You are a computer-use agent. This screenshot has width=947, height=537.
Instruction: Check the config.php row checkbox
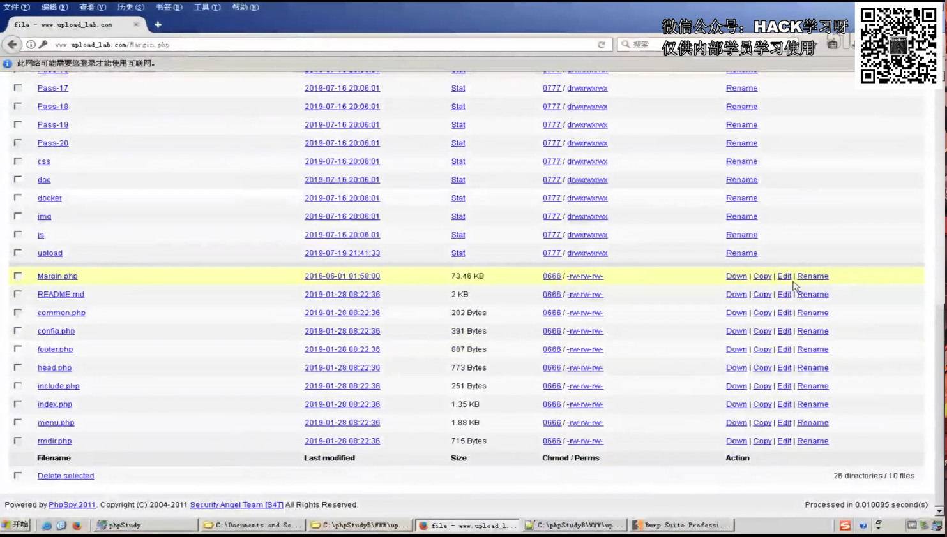(18, 331)
